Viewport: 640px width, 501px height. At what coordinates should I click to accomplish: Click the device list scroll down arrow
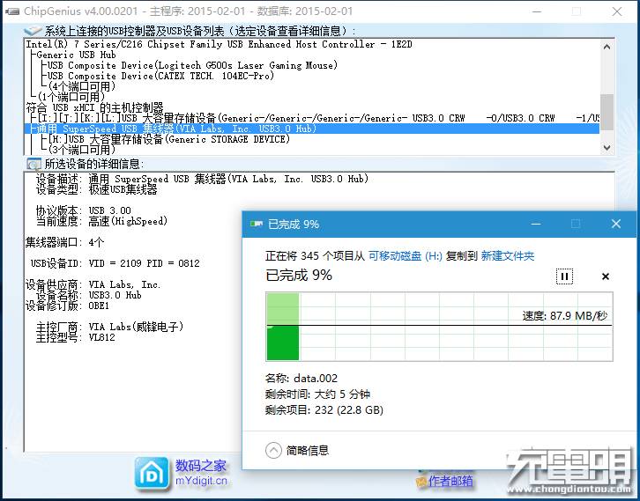607,147
